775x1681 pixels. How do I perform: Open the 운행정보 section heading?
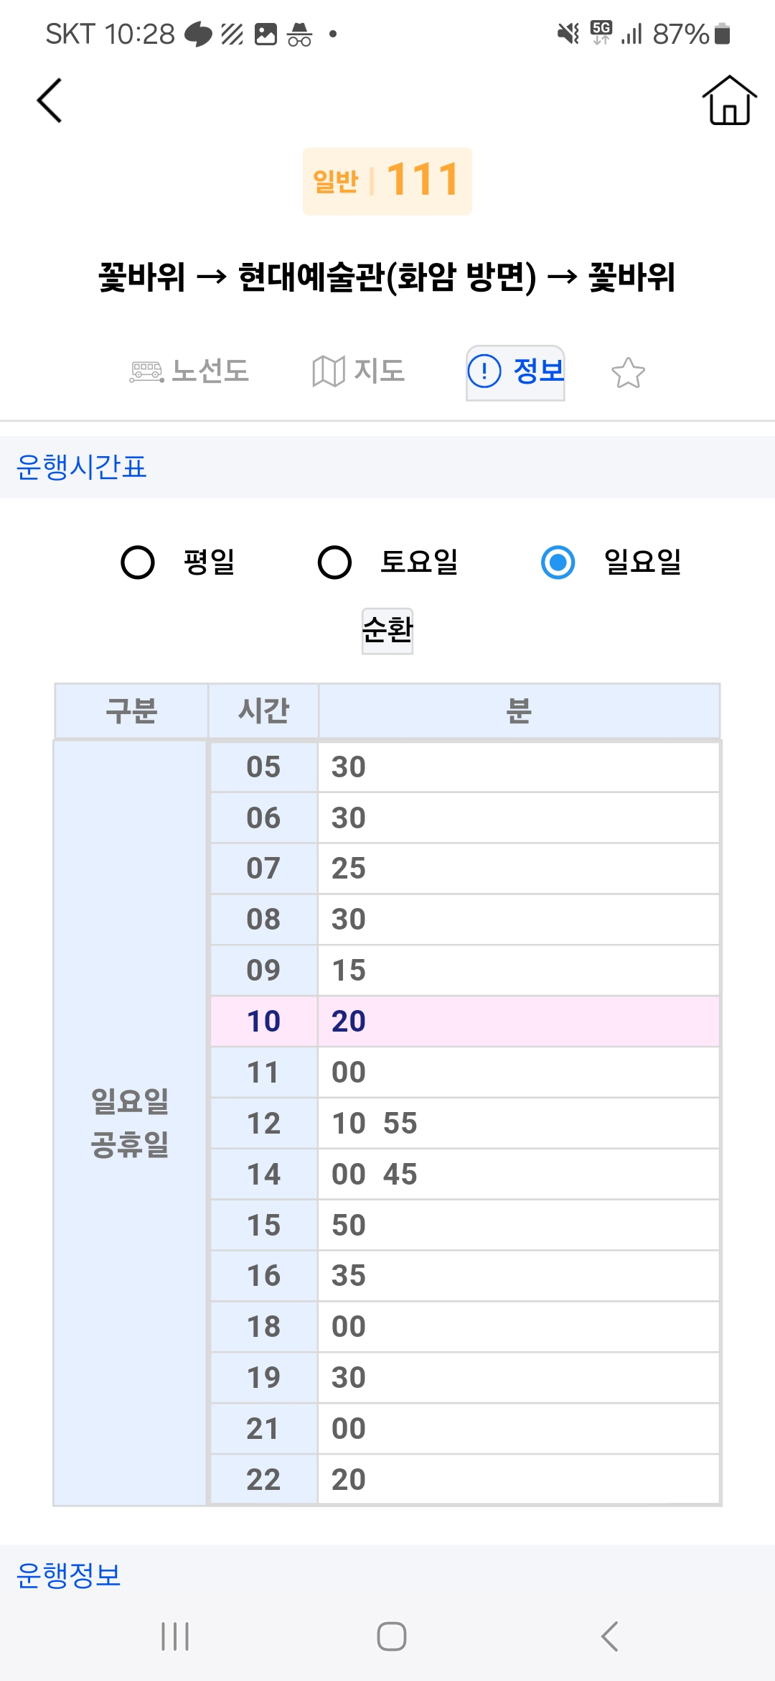tap(69, 1575)
